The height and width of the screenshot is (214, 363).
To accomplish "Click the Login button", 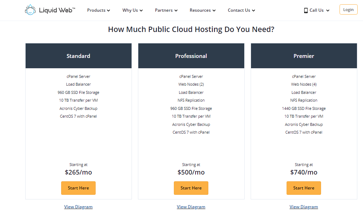I will (348, 10).
